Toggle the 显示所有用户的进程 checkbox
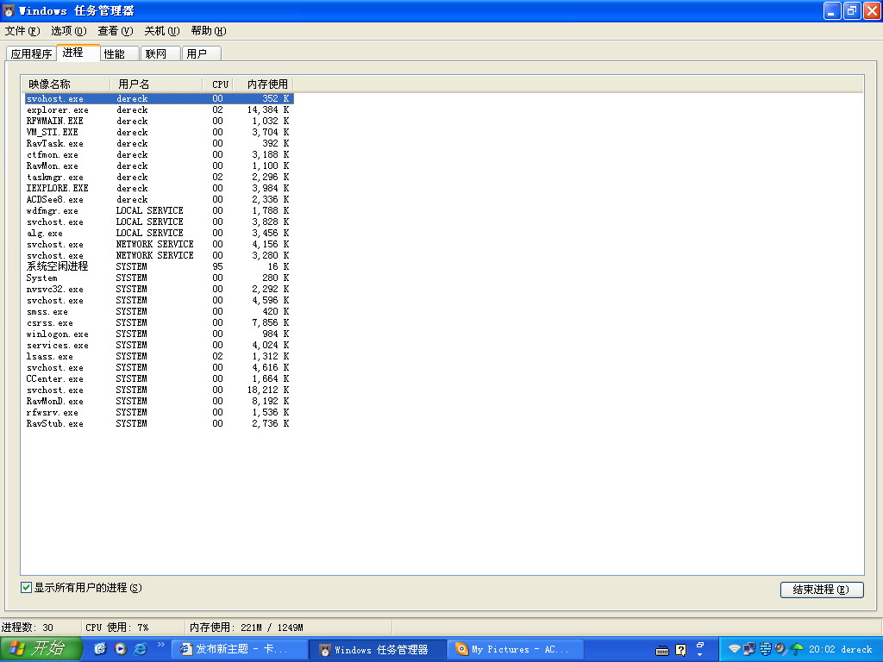 (26, 588)
